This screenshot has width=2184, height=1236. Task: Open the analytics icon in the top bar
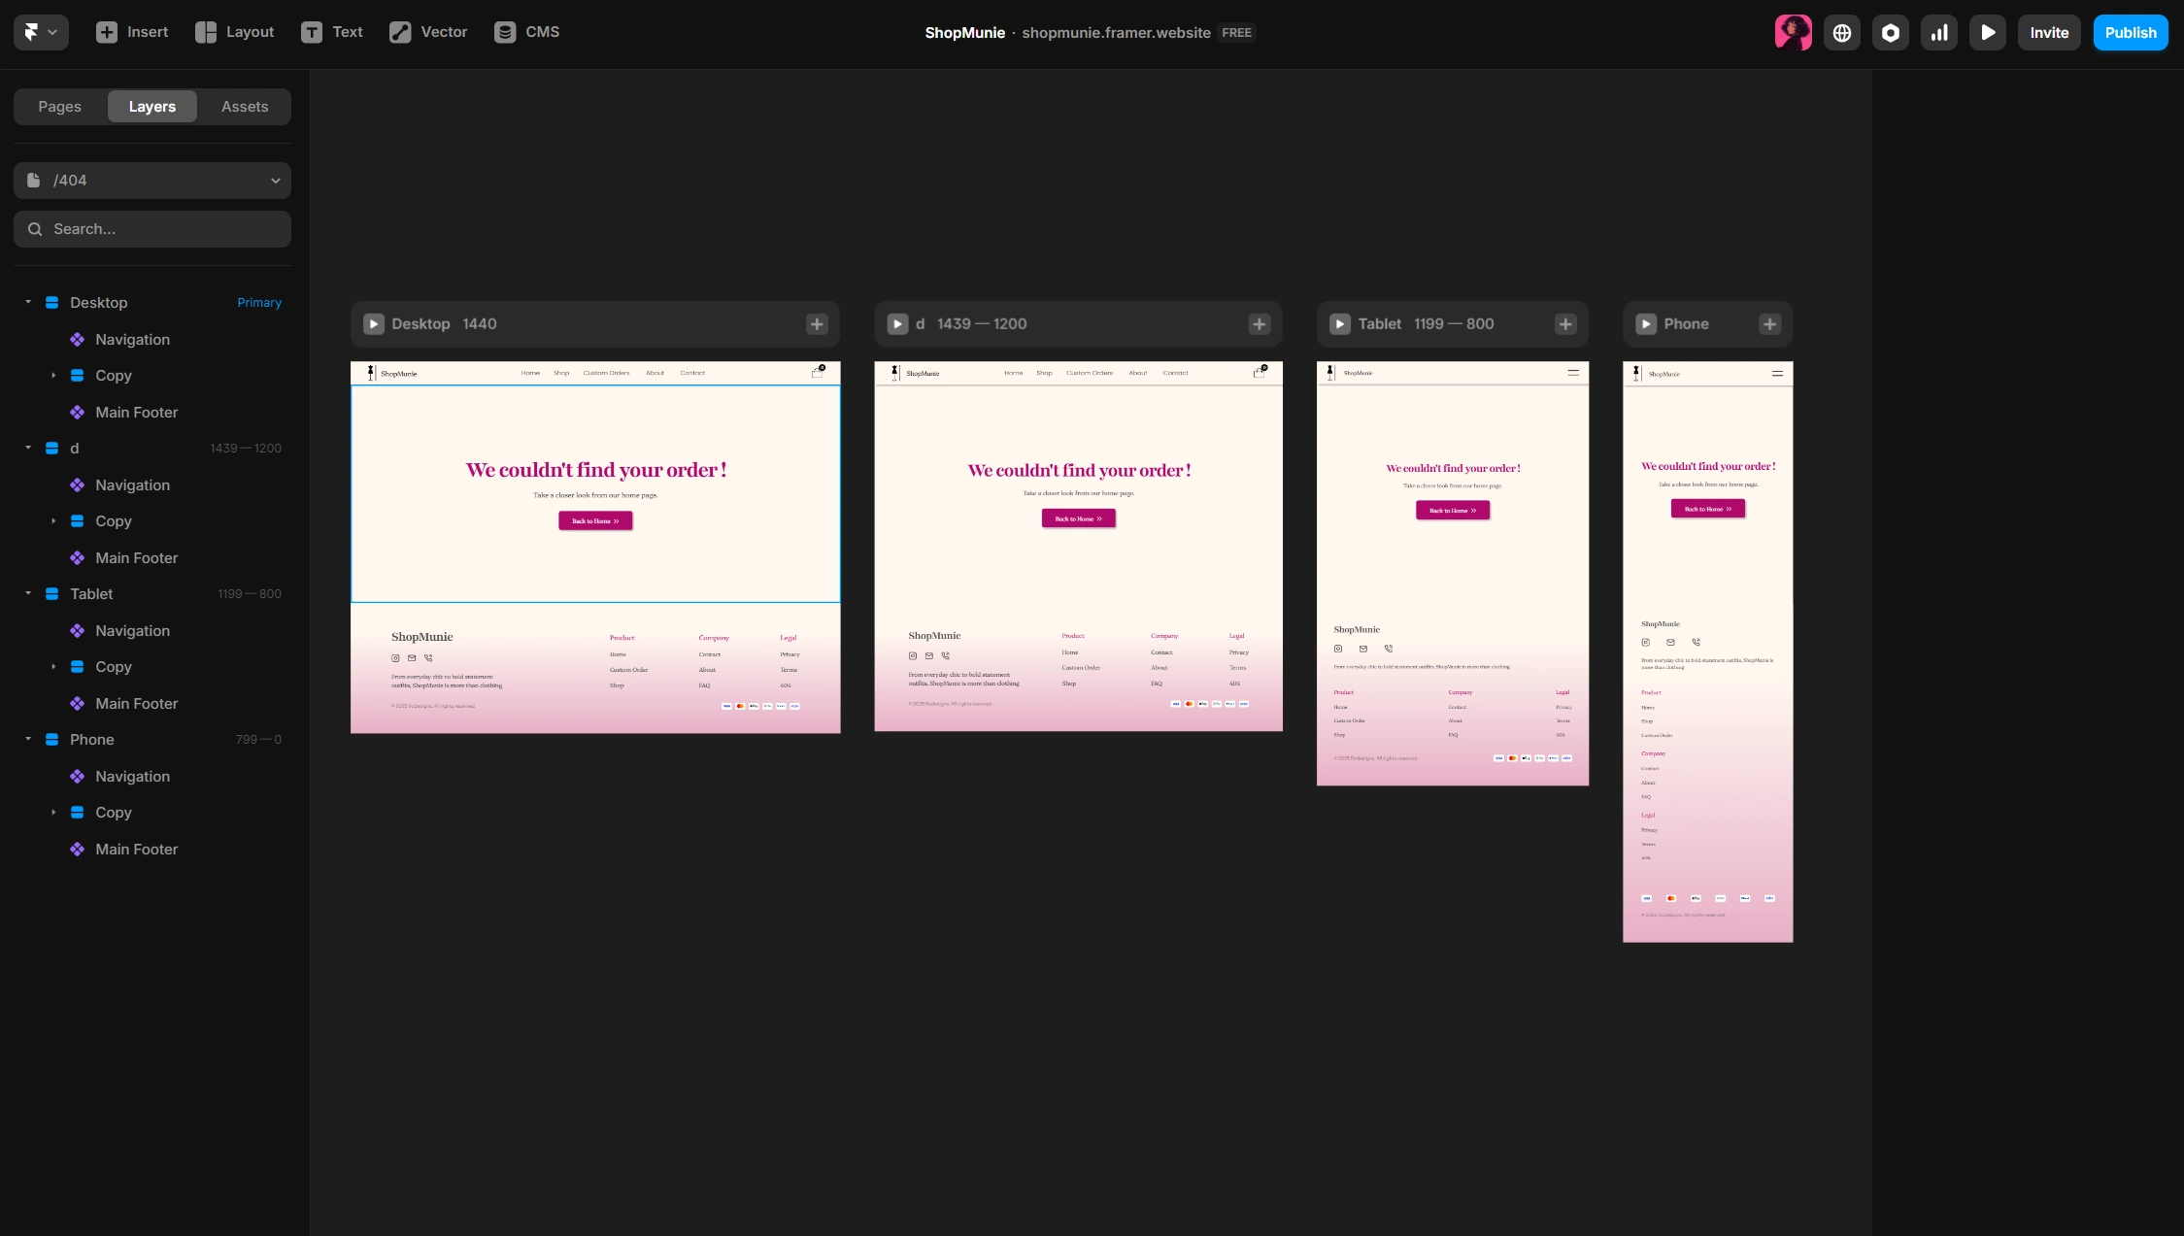pos(1938,32)
